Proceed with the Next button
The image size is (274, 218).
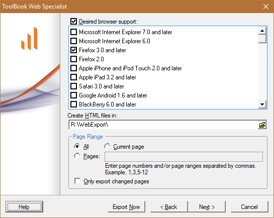coord(207,207)
